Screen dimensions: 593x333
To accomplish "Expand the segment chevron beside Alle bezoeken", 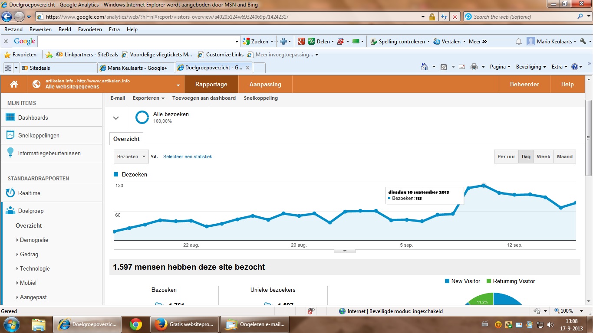I will 116,118.
